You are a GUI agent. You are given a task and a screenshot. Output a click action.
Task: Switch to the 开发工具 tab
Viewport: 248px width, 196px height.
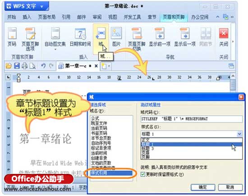(132, 17)
